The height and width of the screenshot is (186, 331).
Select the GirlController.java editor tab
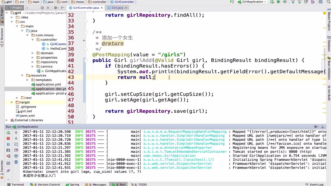click(86, 8)
